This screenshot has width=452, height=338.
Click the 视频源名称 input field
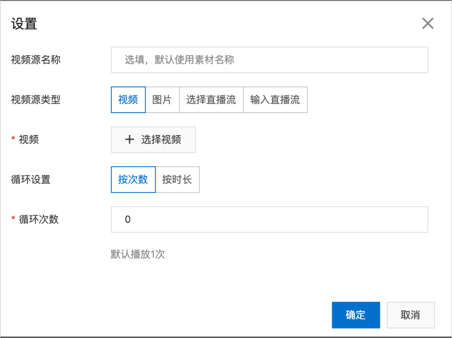269,60
